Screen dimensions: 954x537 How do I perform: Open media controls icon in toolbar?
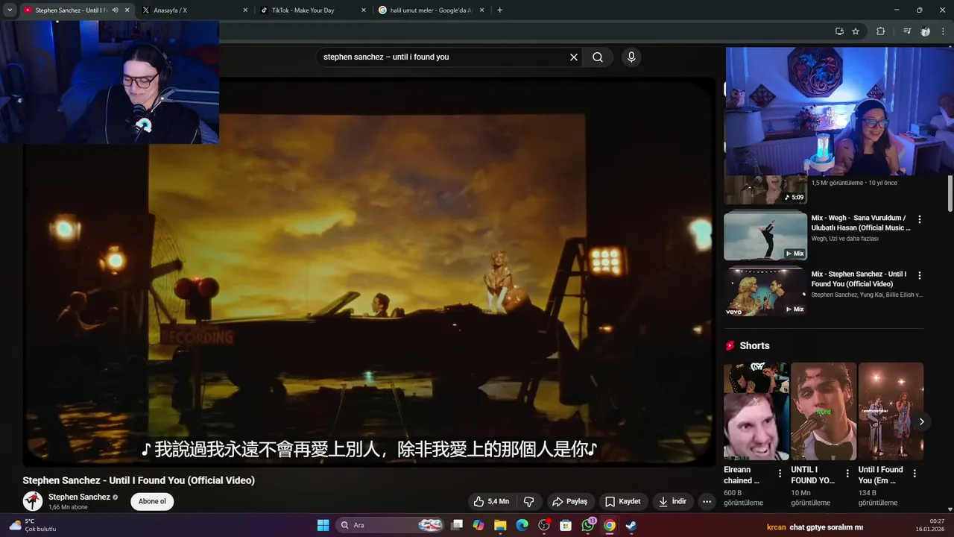click(907, 31)
